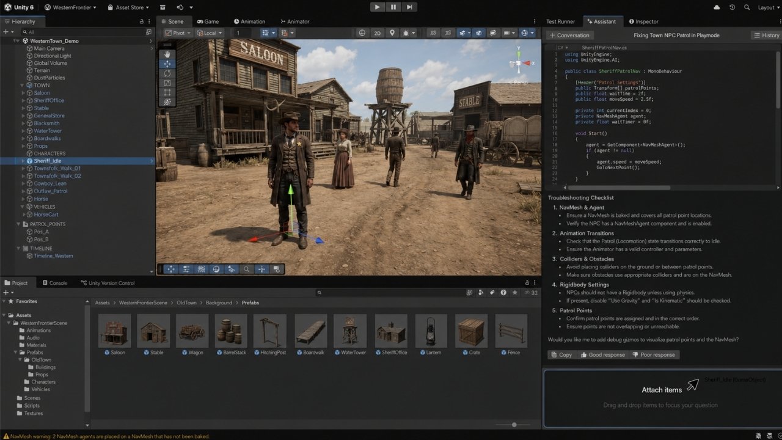Open Package Manager icon in top toolbar

point(163,7)
